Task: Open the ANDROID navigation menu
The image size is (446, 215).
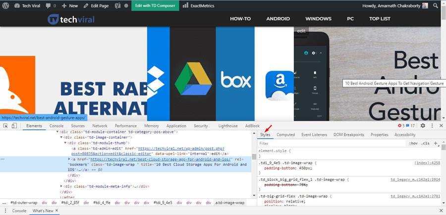Action: click(278, 19)
